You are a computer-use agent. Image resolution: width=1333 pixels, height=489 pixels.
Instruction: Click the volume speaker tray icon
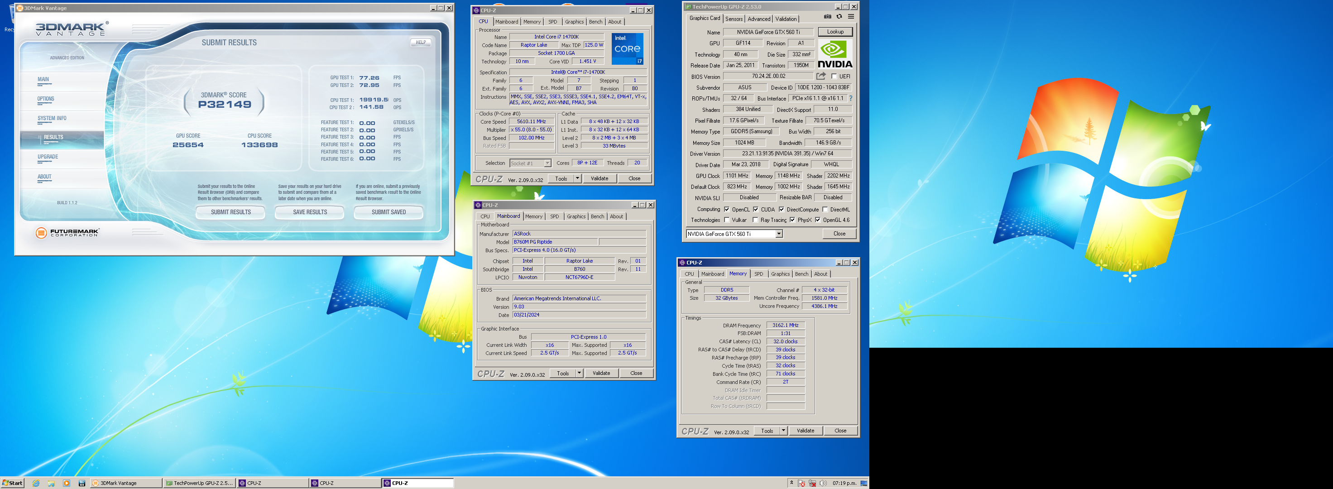[823, 483]
